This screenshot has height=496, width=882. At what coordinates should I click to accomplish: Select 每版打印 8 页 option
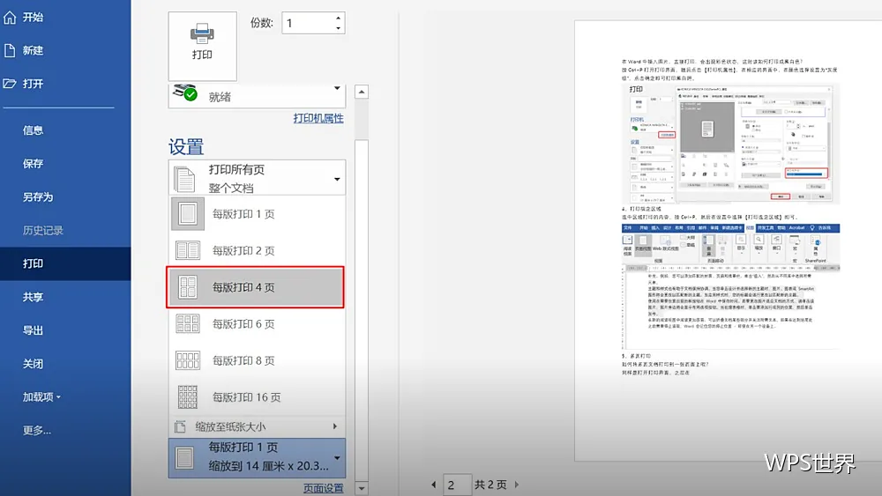pyautogui.click(x=257, y=360)
